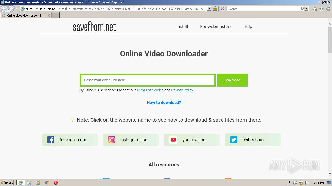Open File Explorer from taskbar

29,183
